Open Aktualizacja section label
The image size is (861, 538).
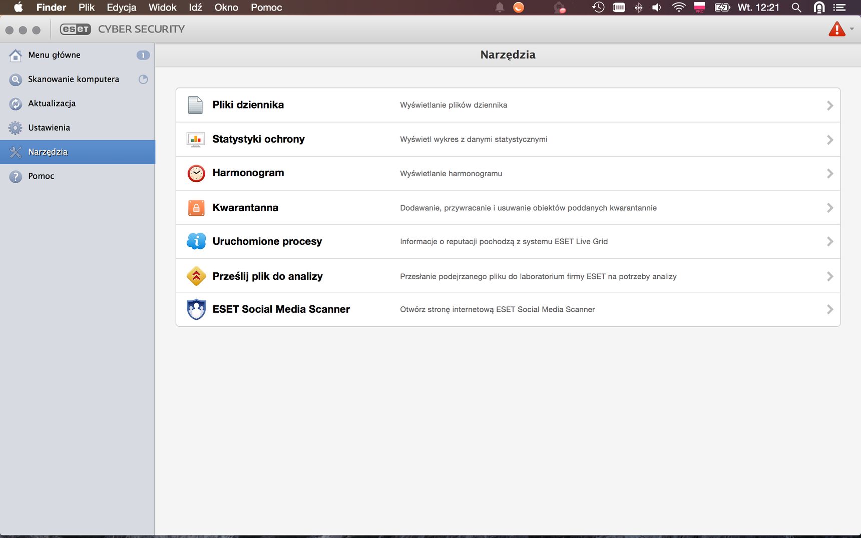point(52,104)
